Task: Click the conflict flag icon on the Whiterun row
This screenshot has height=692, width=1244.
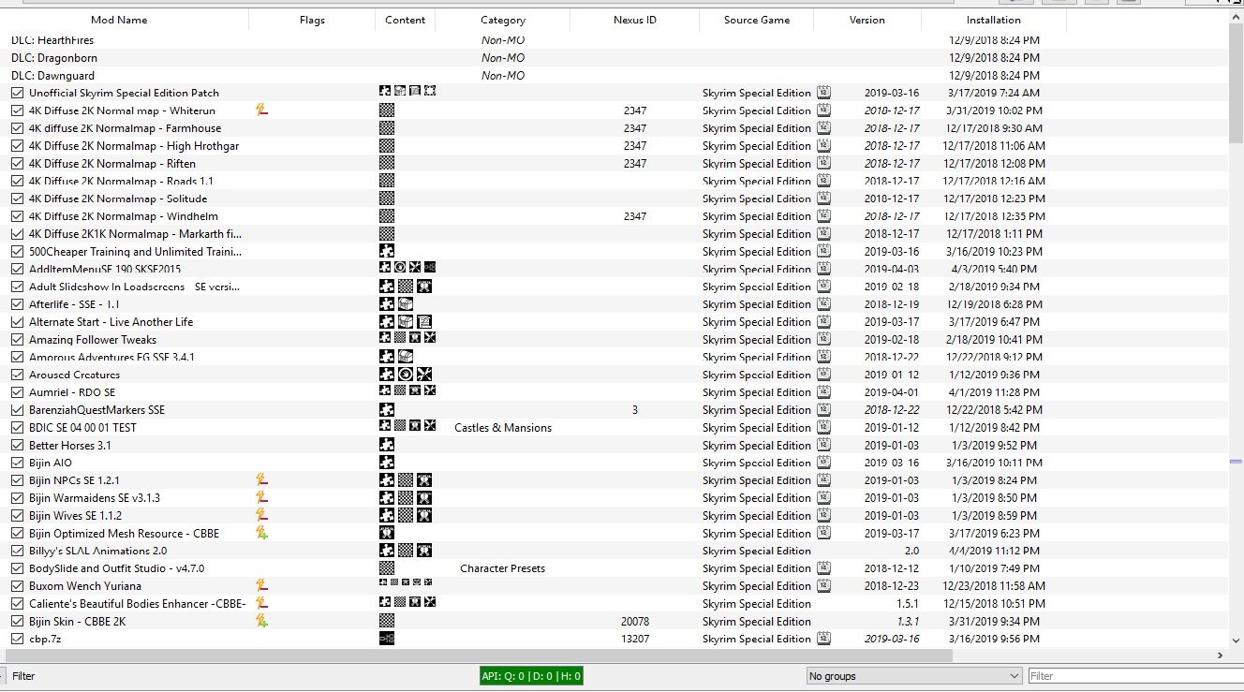Action: point(262,110)
